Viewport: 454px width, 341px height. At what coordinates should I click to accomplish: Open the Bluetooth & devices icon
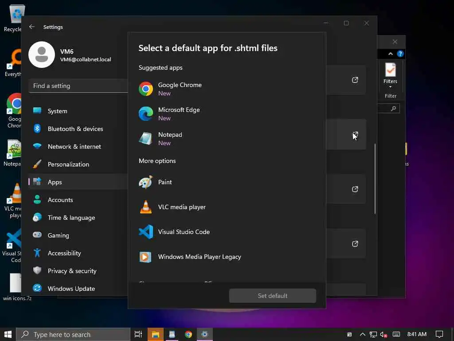(x=37, y=128)
